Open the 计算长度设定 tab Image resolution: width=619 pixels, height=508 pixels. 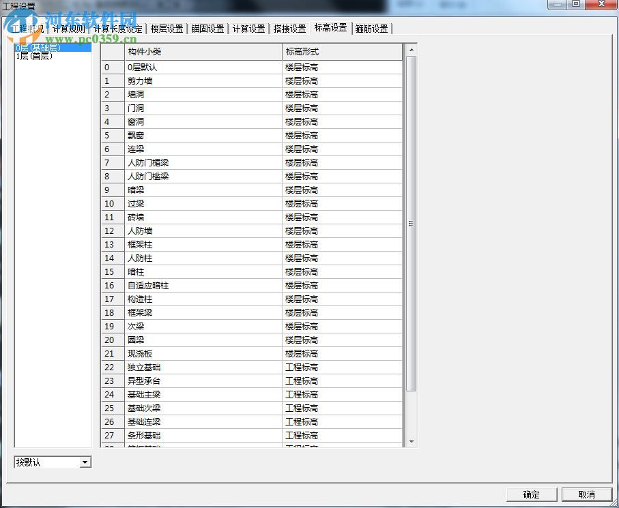click(x=117, y=29)
